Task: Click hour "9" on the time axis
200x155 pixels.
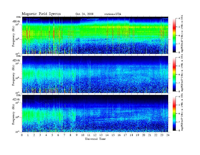Action: [77, 135]
